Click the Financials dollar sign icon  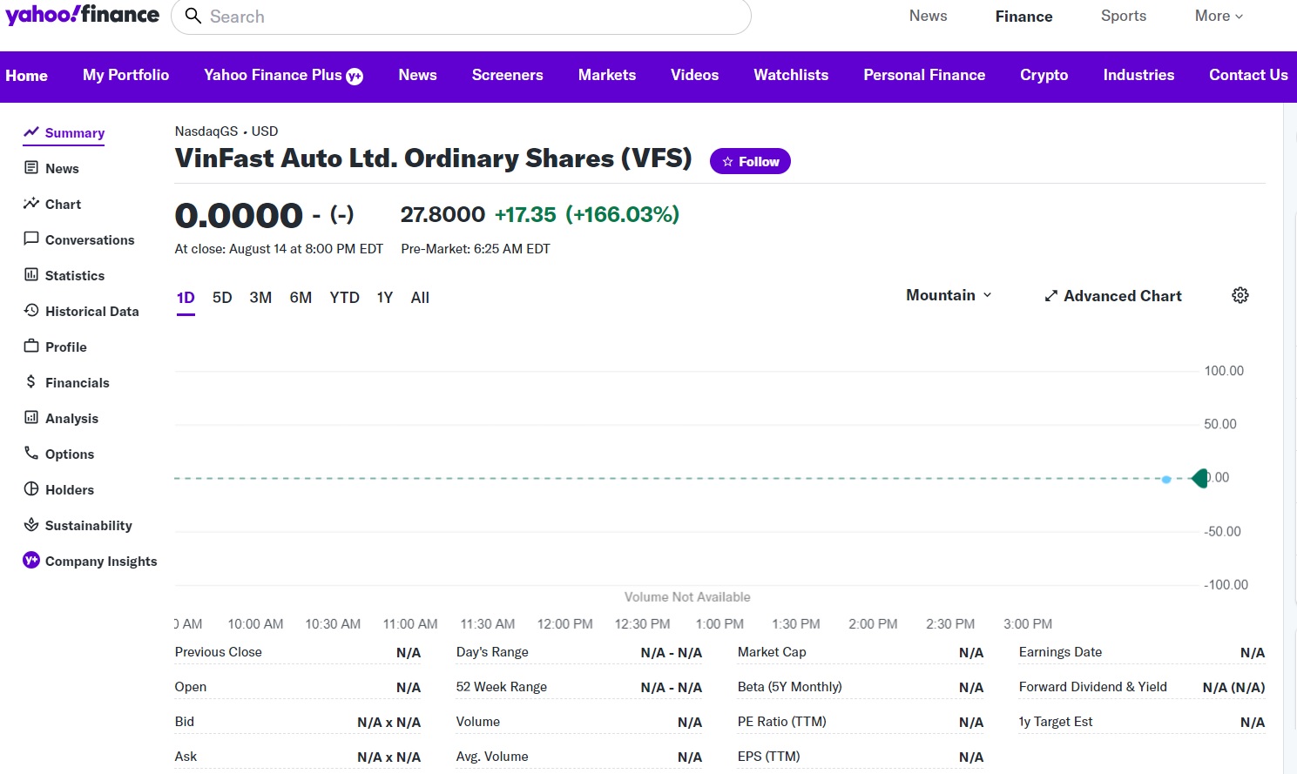[x=31, y=382]
